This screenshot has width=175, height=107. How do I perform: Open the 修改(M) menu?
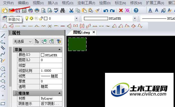[x=136, y=3]
